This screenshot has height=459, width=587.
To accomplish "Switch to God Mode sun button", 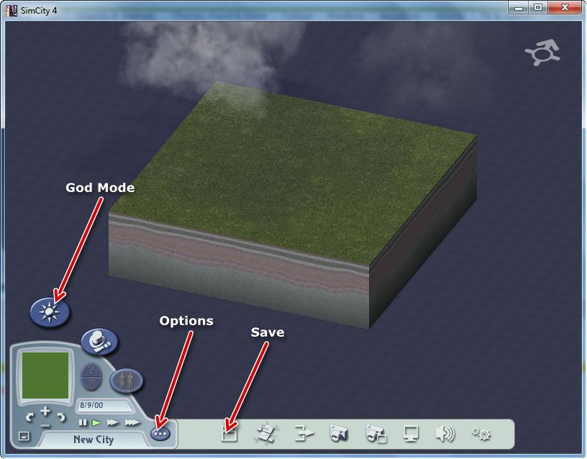I will [50, 312].
